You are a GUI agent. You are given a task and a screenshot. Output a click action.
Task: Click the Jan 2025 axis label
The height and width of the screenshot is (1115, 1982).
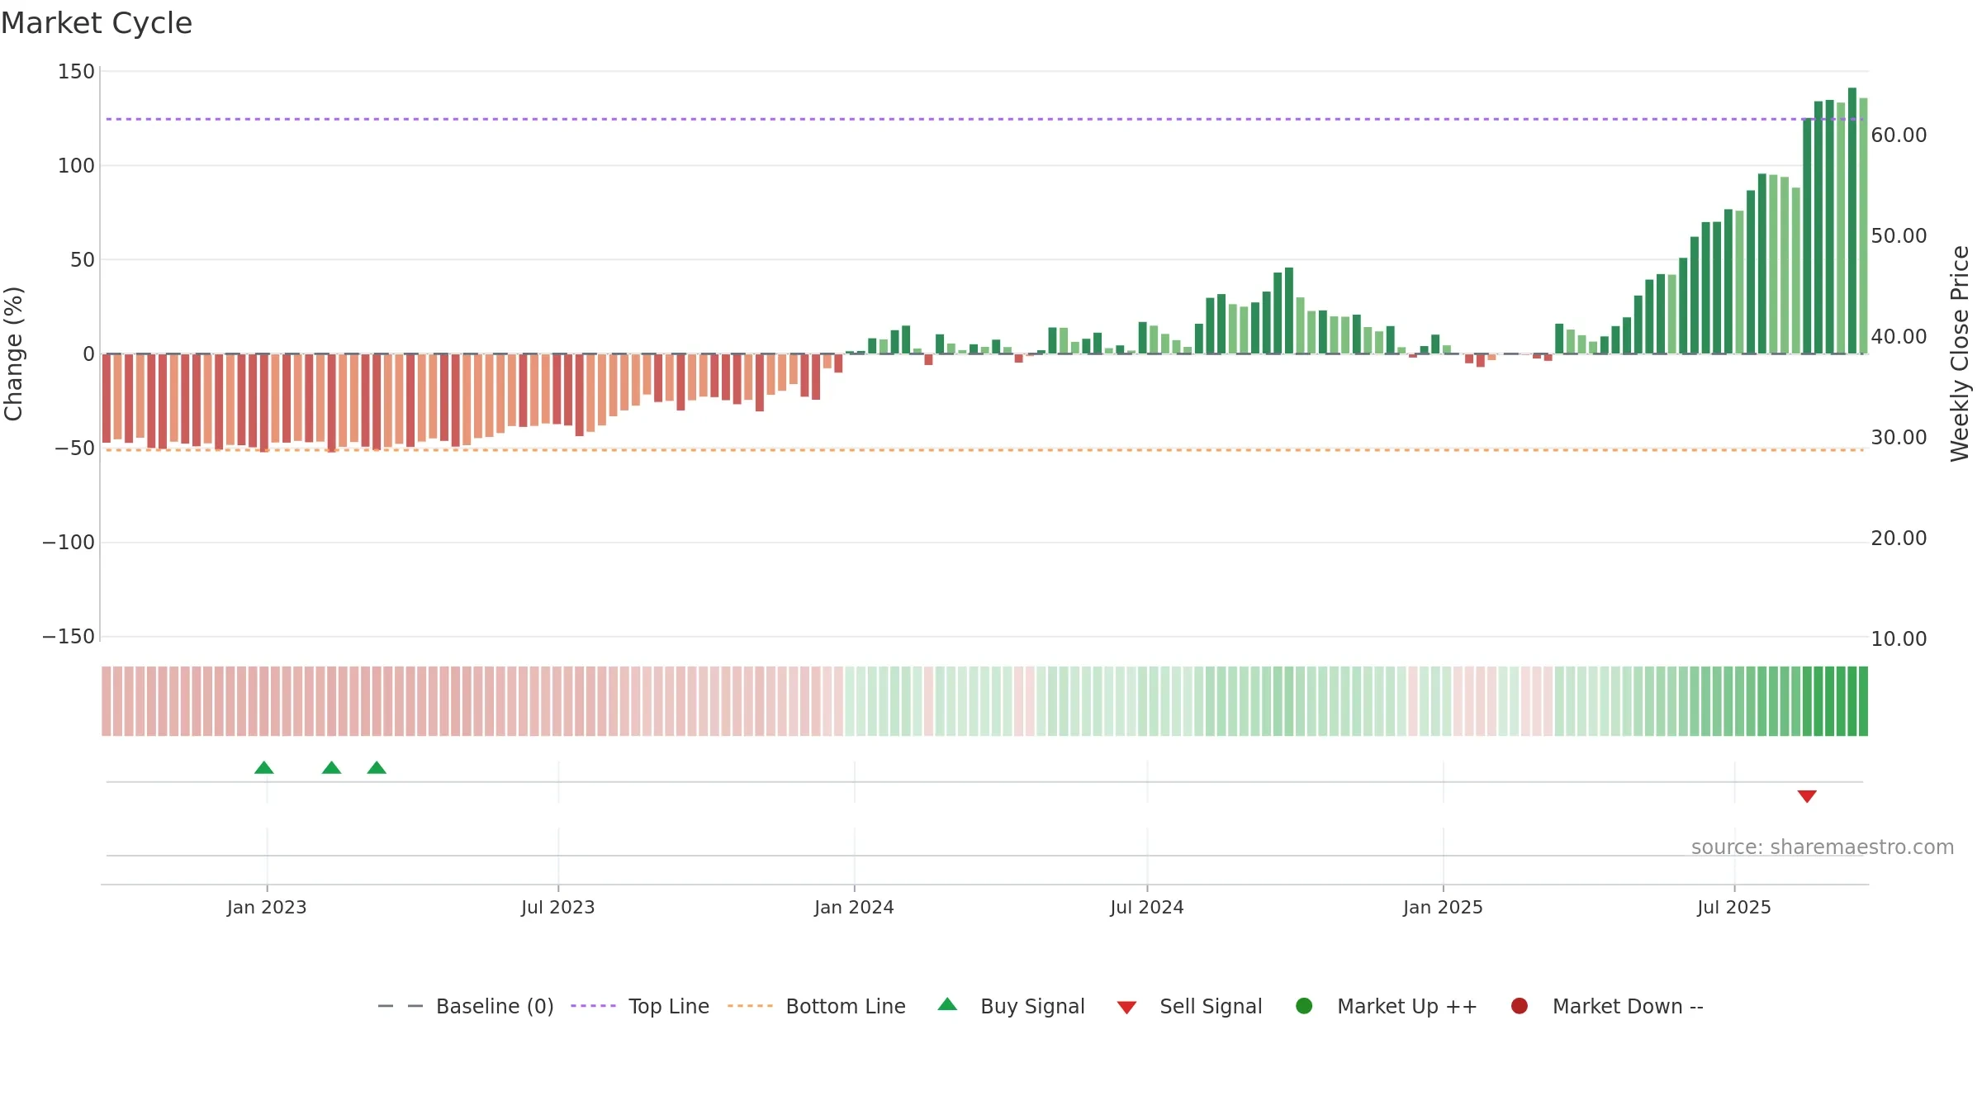(1443, 908)
